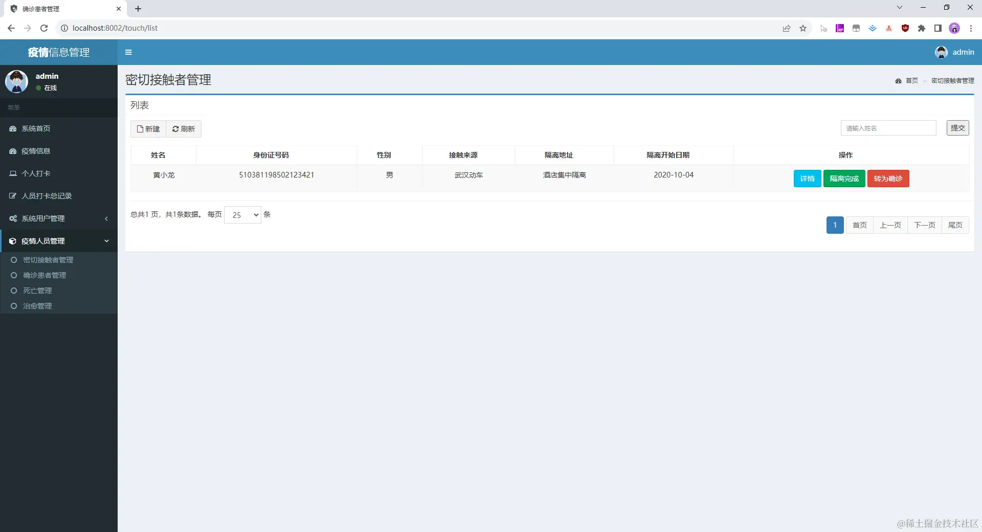The image size is (982, 532).
Task: Open 系统首页 in the sidebar
Action: pos(59,128)
